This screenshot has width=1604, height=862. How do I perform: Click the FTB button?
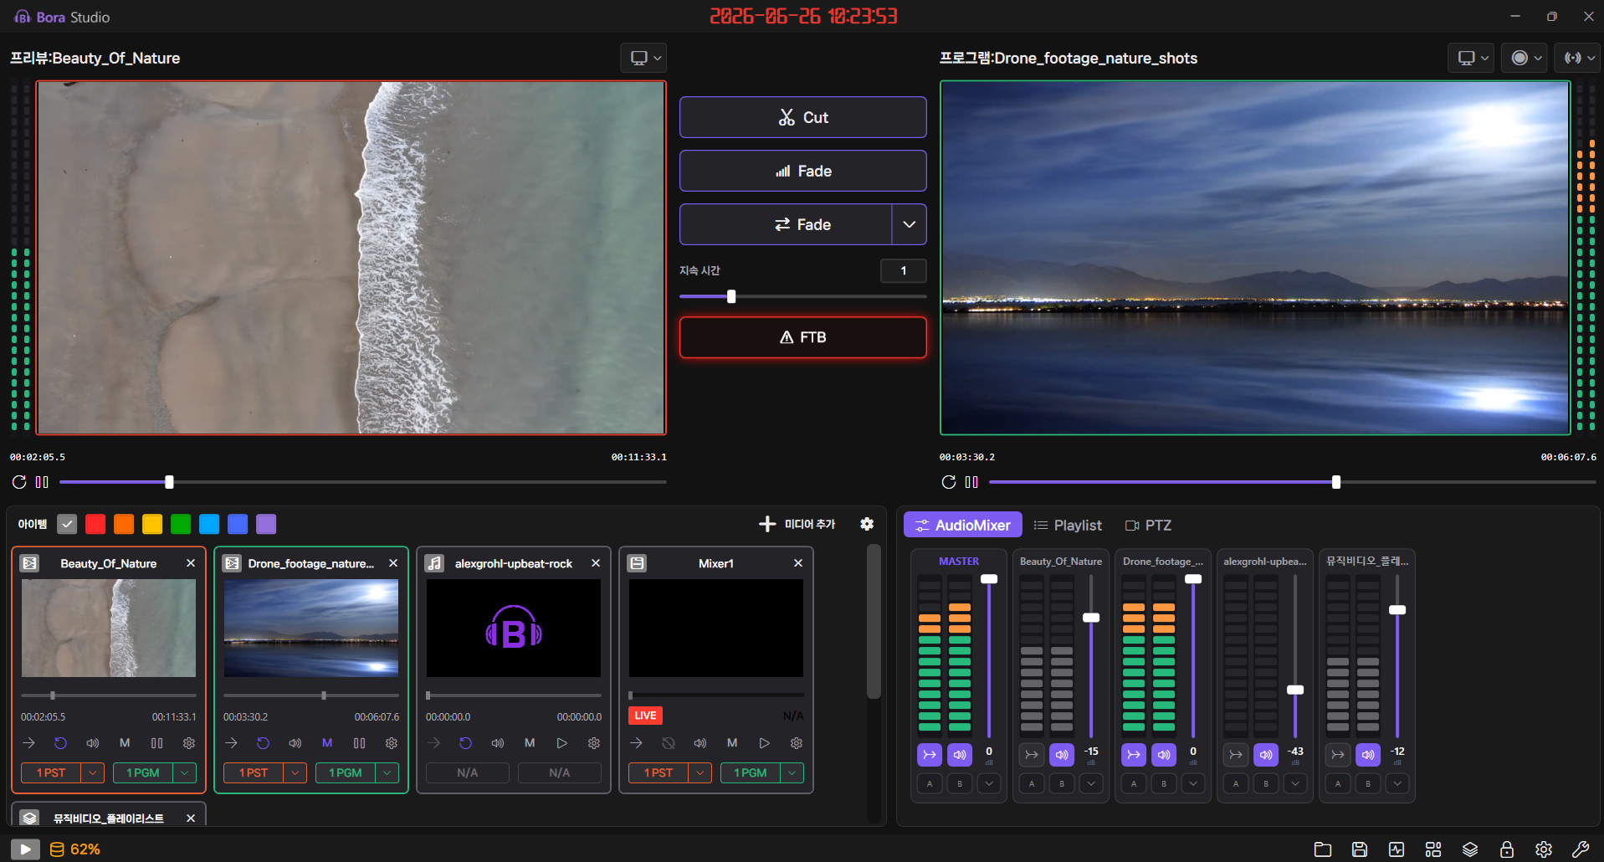[802, 337]
